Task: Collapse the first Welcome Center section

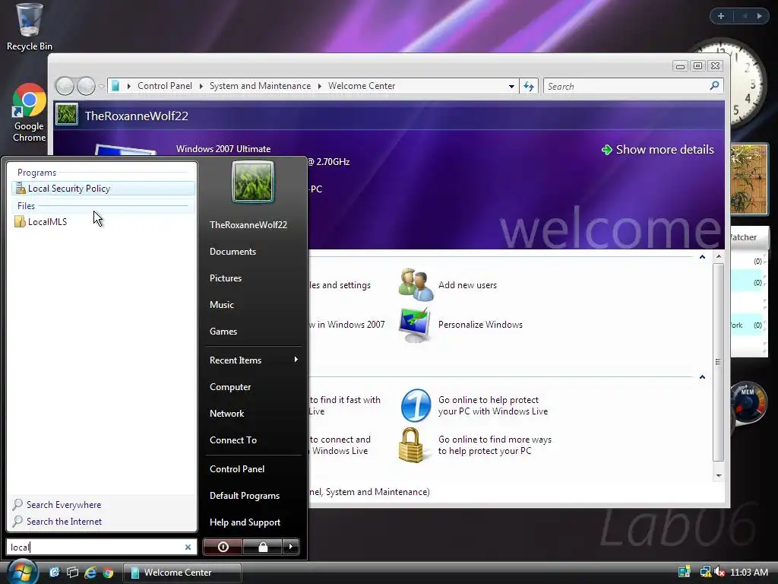Action: 702,257
